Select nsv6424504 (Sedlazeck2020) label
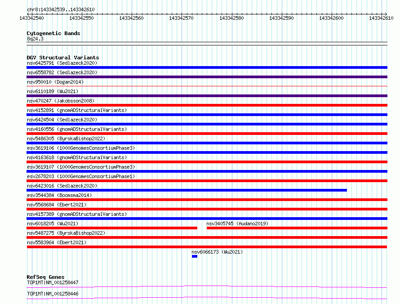The image size is (400, 304). point(62,120)
